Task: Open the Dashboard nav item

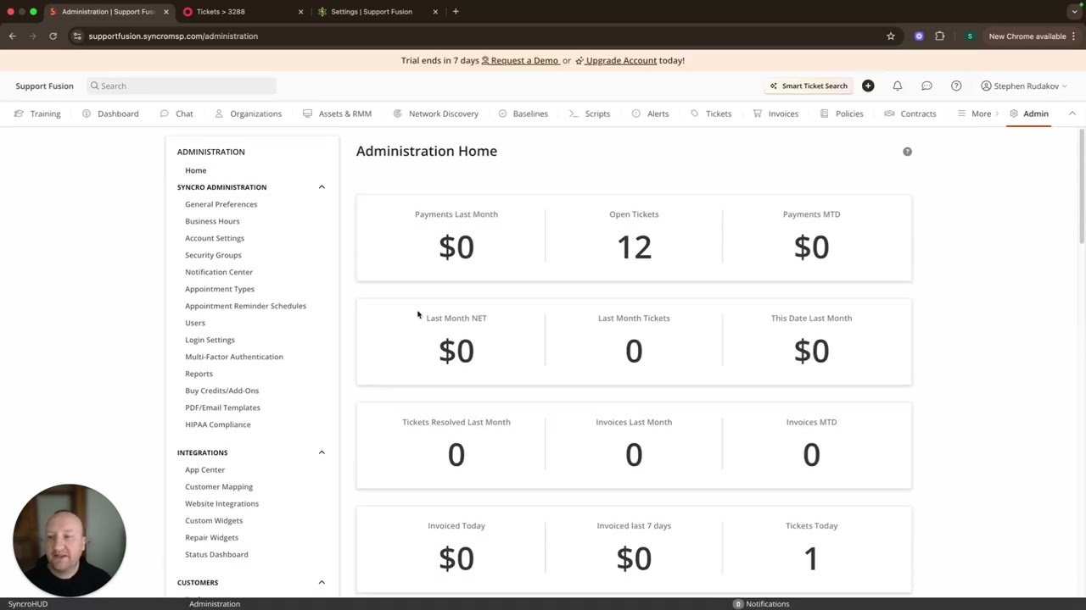Action: [110, 114]
